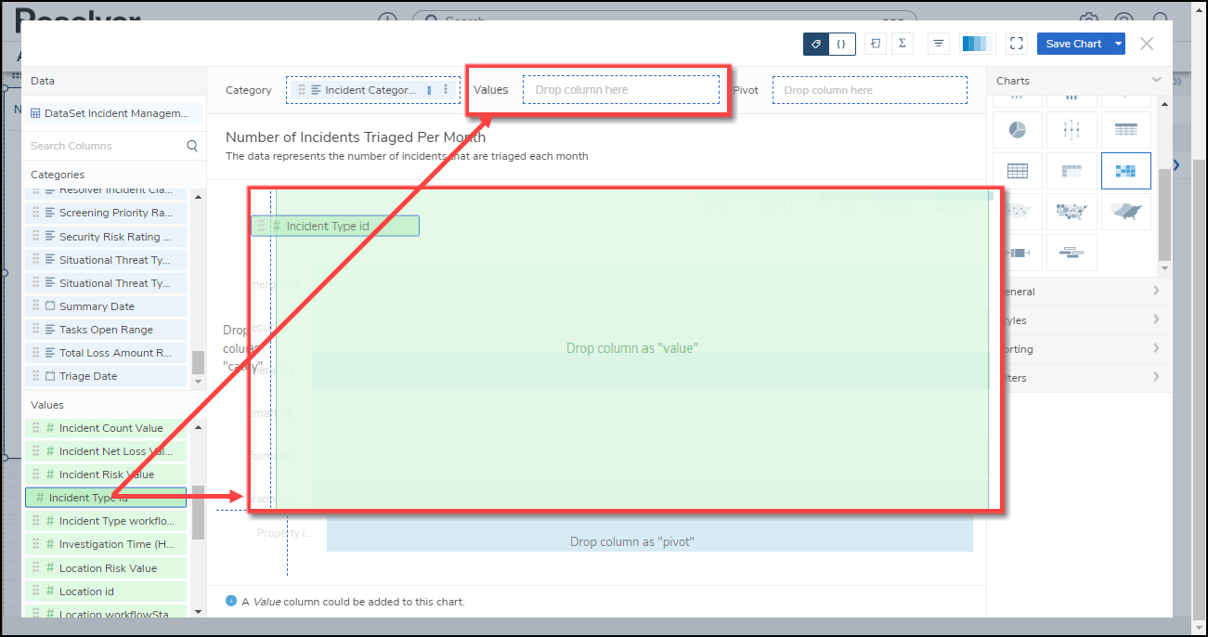Select the dot map chart type

tap(1017, 212)
